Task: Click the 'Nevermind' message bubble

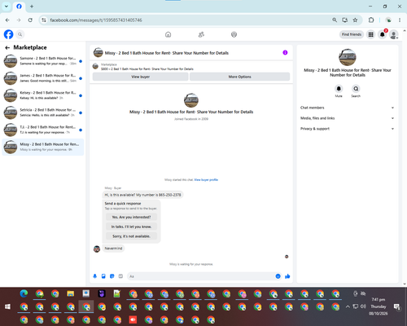Action: click(113, 249)
